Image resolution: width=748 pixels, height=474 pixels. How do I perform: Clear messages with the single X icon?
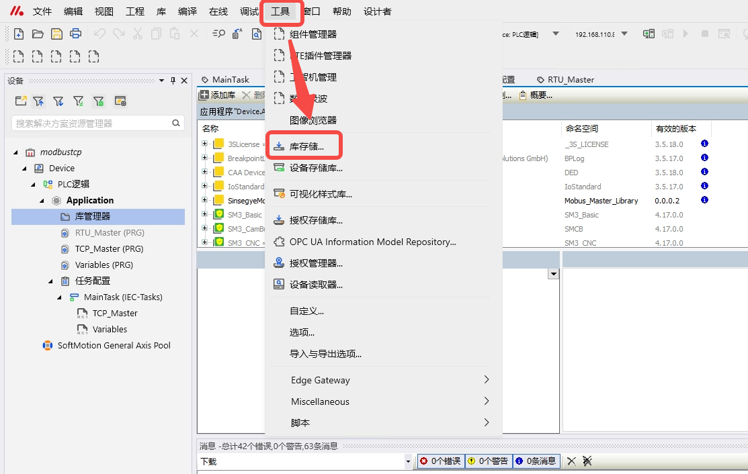coord(571,461)
